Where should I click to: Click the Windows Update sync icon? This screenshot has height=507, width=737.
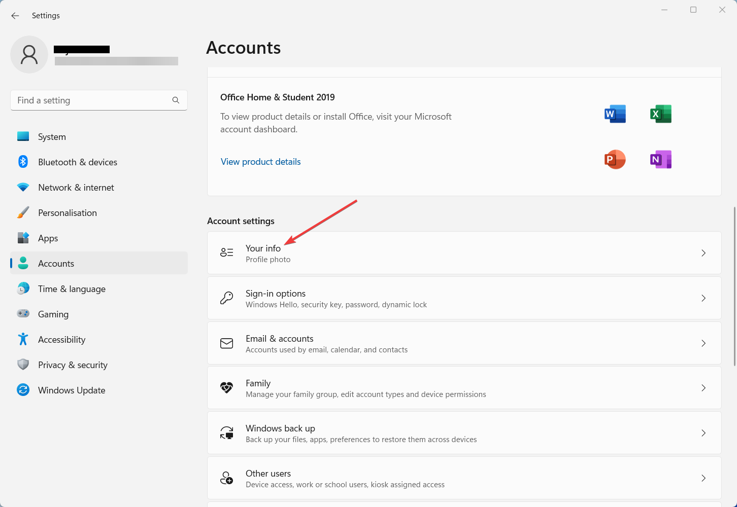click(23, 390)
